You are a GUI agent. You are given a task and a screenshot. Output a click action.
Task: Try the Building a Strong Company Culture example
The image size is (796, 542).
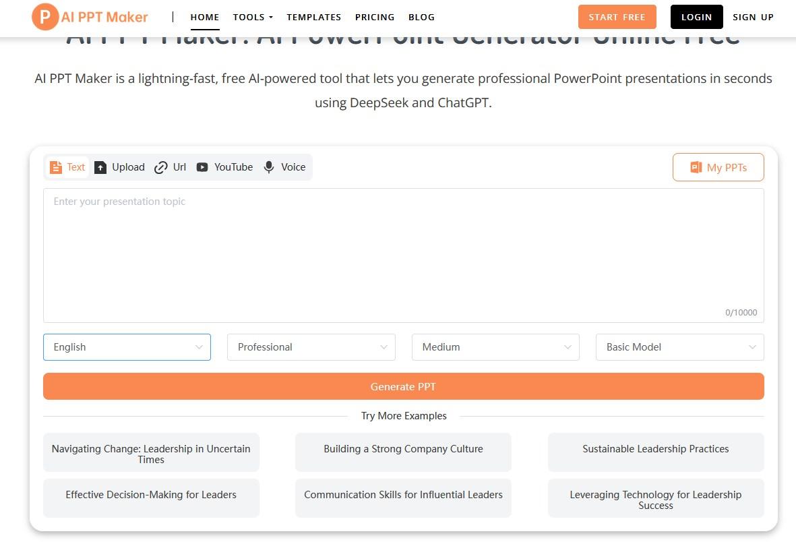403,450
